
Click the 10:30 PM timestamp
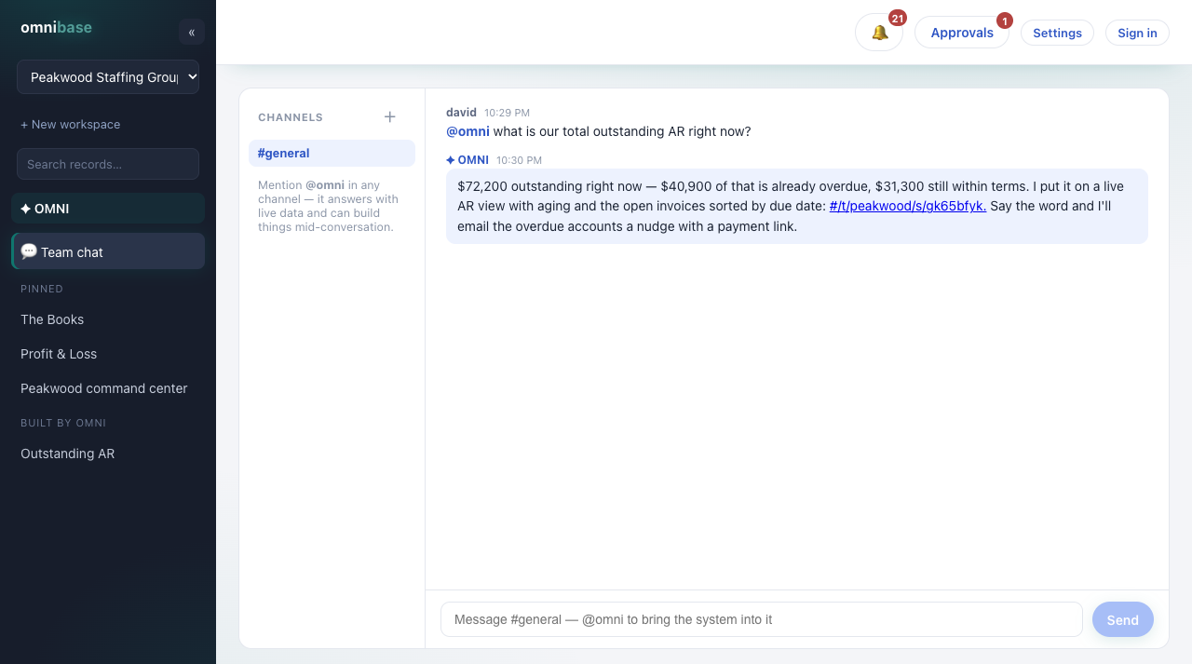pos(519,160)
